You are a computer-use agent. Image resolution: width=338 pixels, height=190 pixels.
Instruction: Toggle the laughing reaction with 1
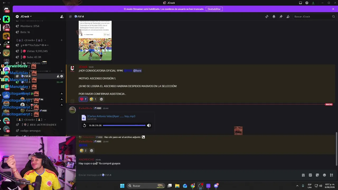(93, 99)
